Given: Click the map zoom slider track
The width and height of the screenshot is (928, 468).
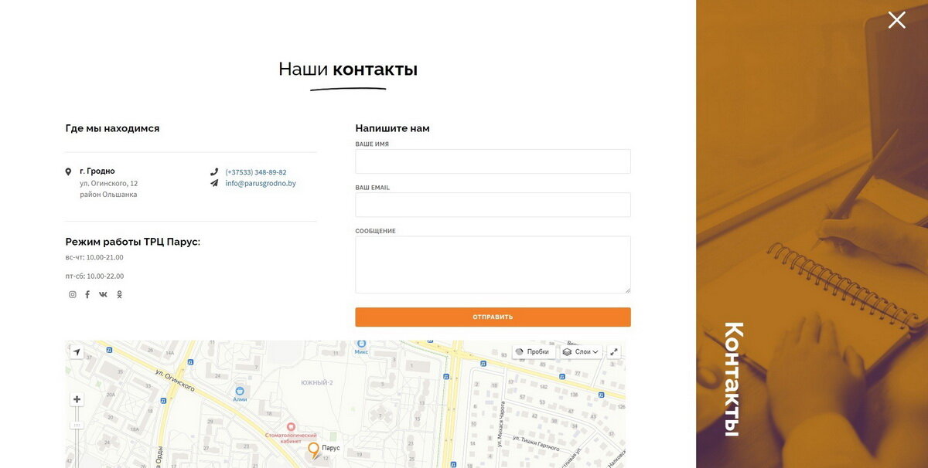Looking at the screenshot, I should 77,437.
